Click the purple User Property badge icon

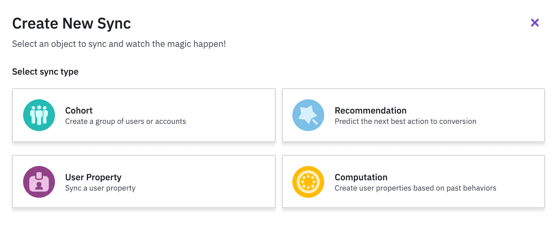click(x=39, y=182)
